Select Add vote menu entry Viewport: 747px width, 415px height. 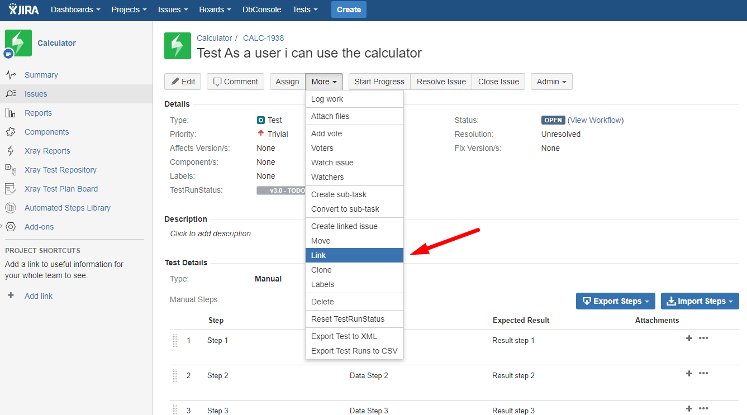pos(354,133)
